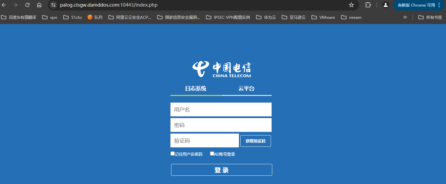This screenshot has width=446, height=184.
Task: Open the IPSEC VPN配置实例 bookmark folder
Action: (x=228, y=17)
